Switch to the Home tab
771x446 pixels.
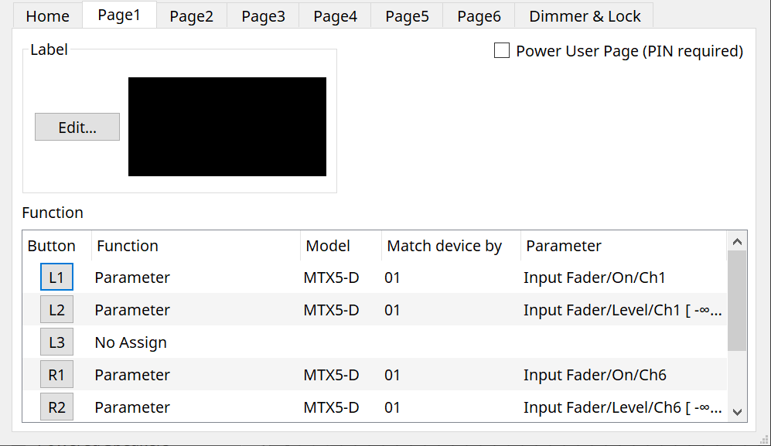tap(47, 15)
